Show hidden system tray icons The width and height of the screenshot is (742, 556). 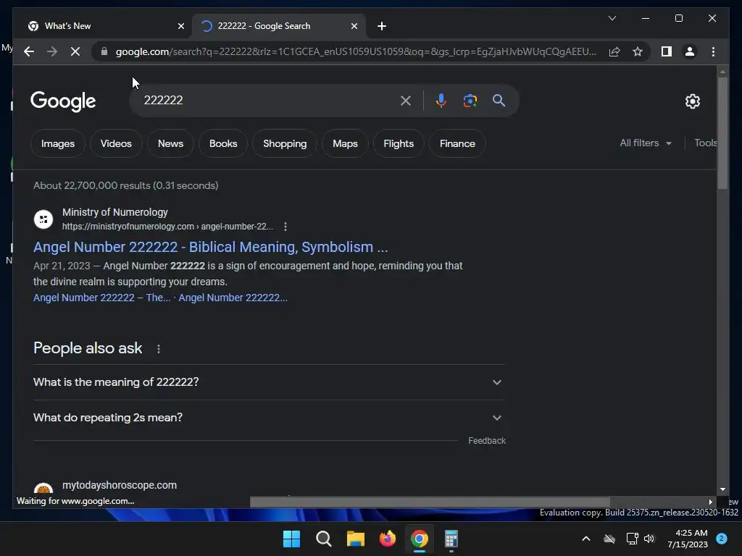pos(585,539)
